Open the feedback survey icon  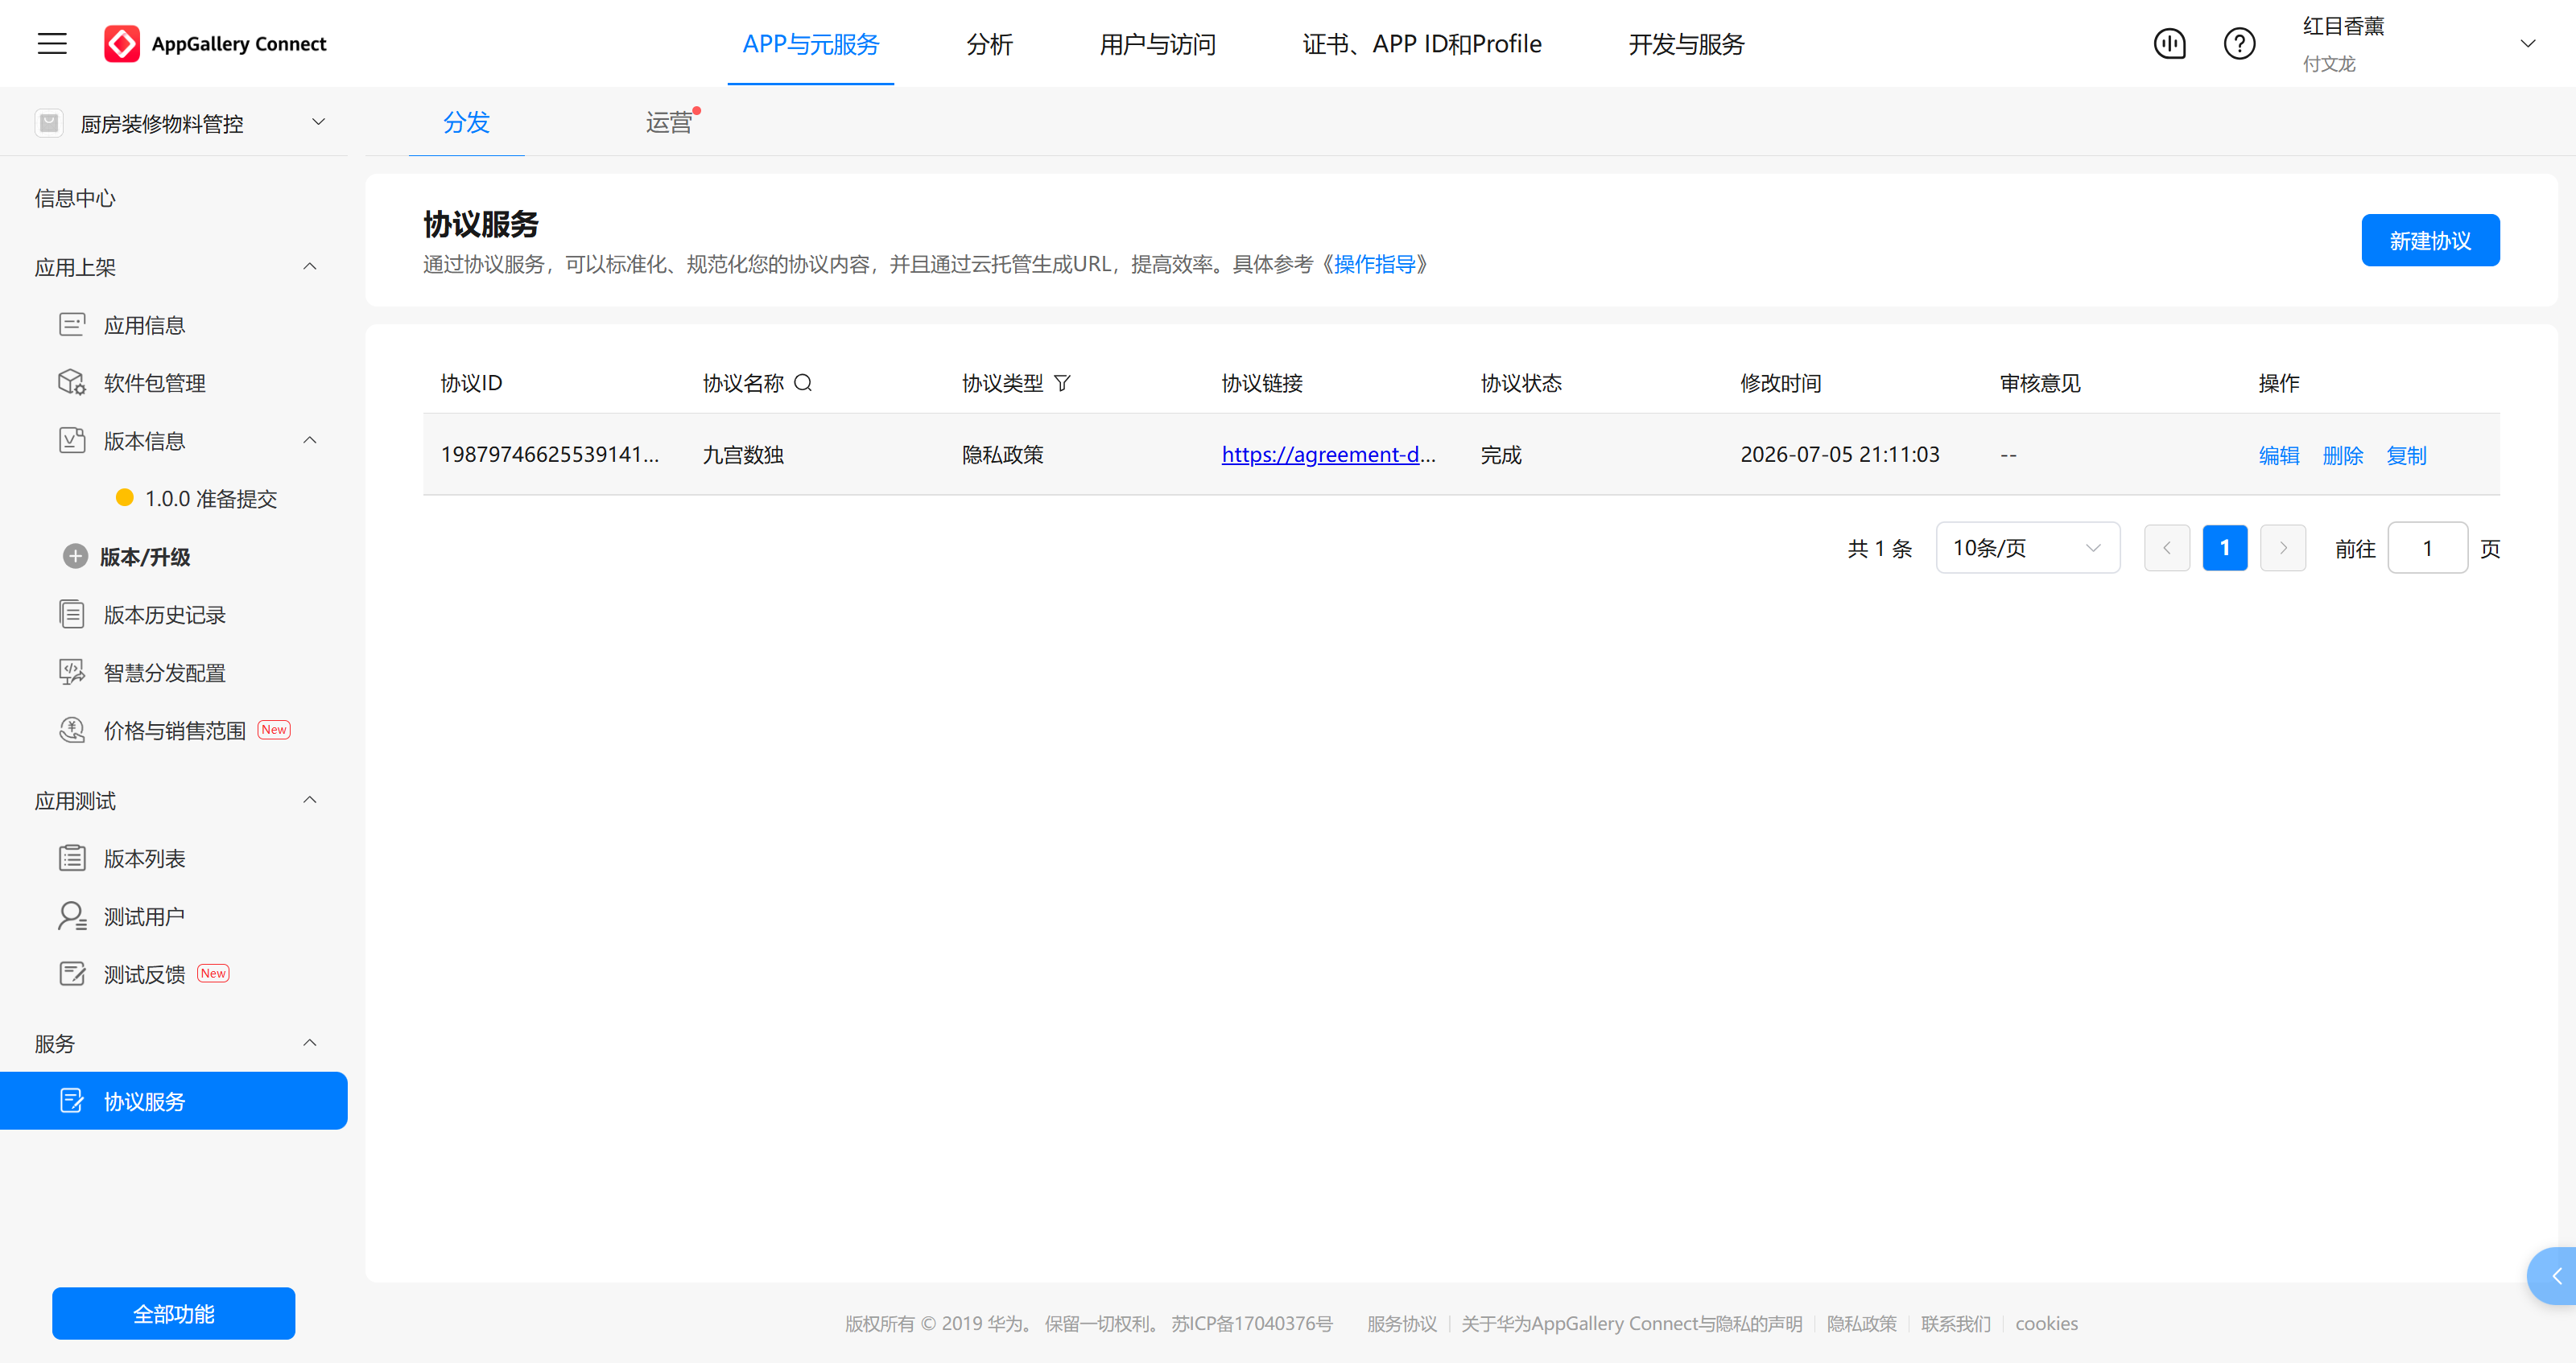2169,43
